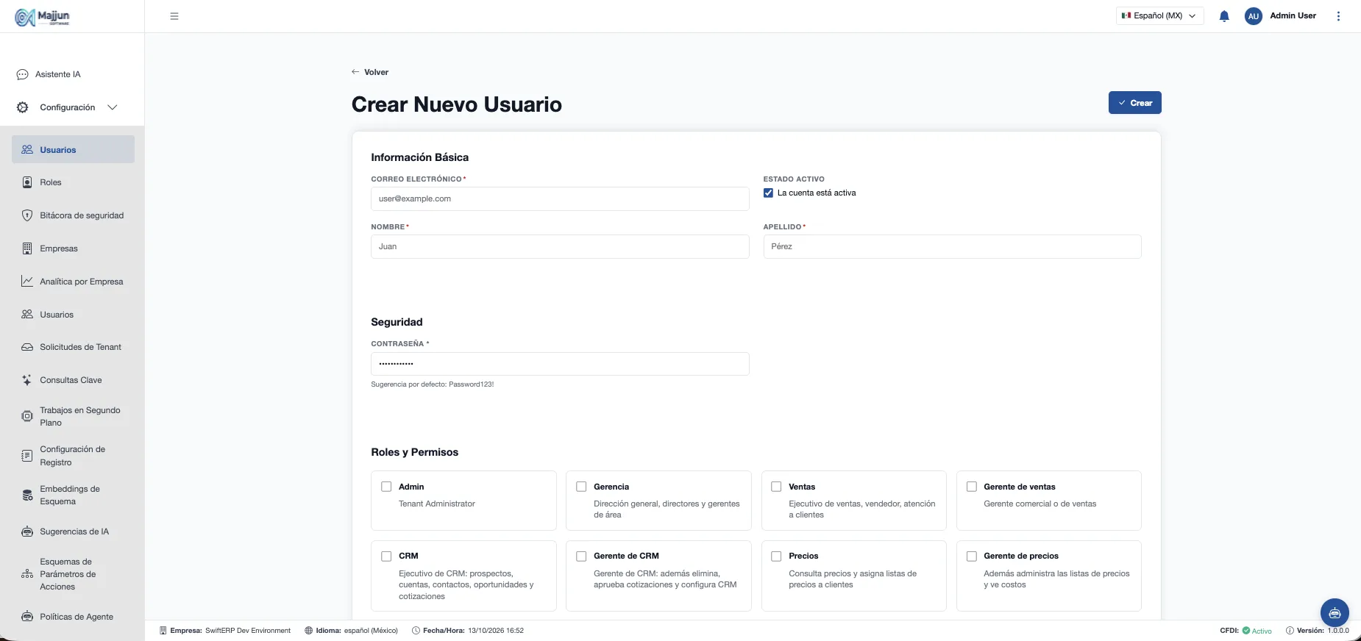Click the Trabajos en Segundo Plano icon
Screen dimensions: 1361x641
pos(27,416)
